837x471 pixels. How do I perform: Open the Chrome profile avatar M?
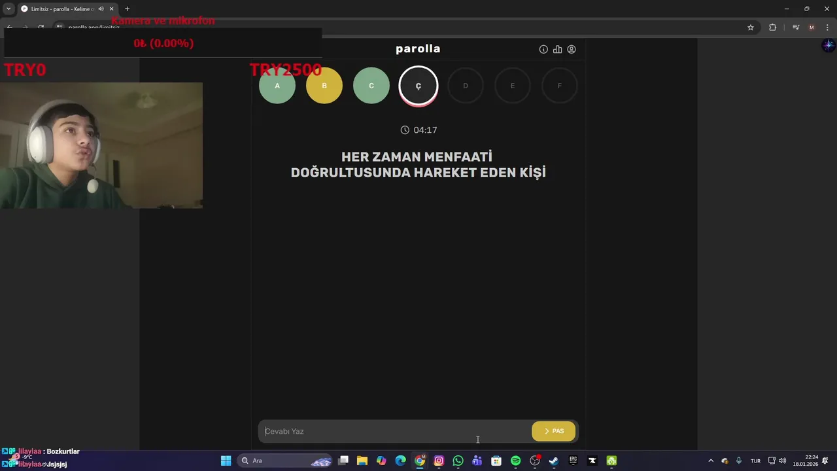click(x=811, y=27)
